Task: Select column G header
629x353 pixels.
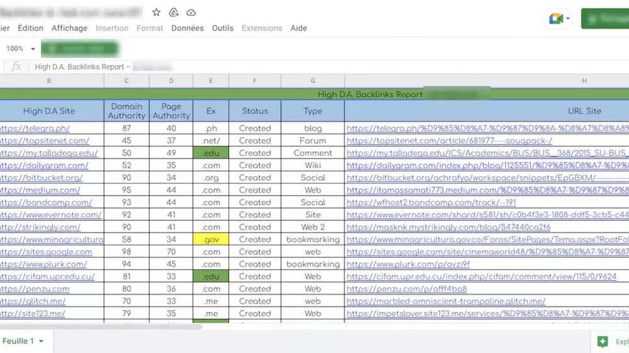Action: [313, 80]
